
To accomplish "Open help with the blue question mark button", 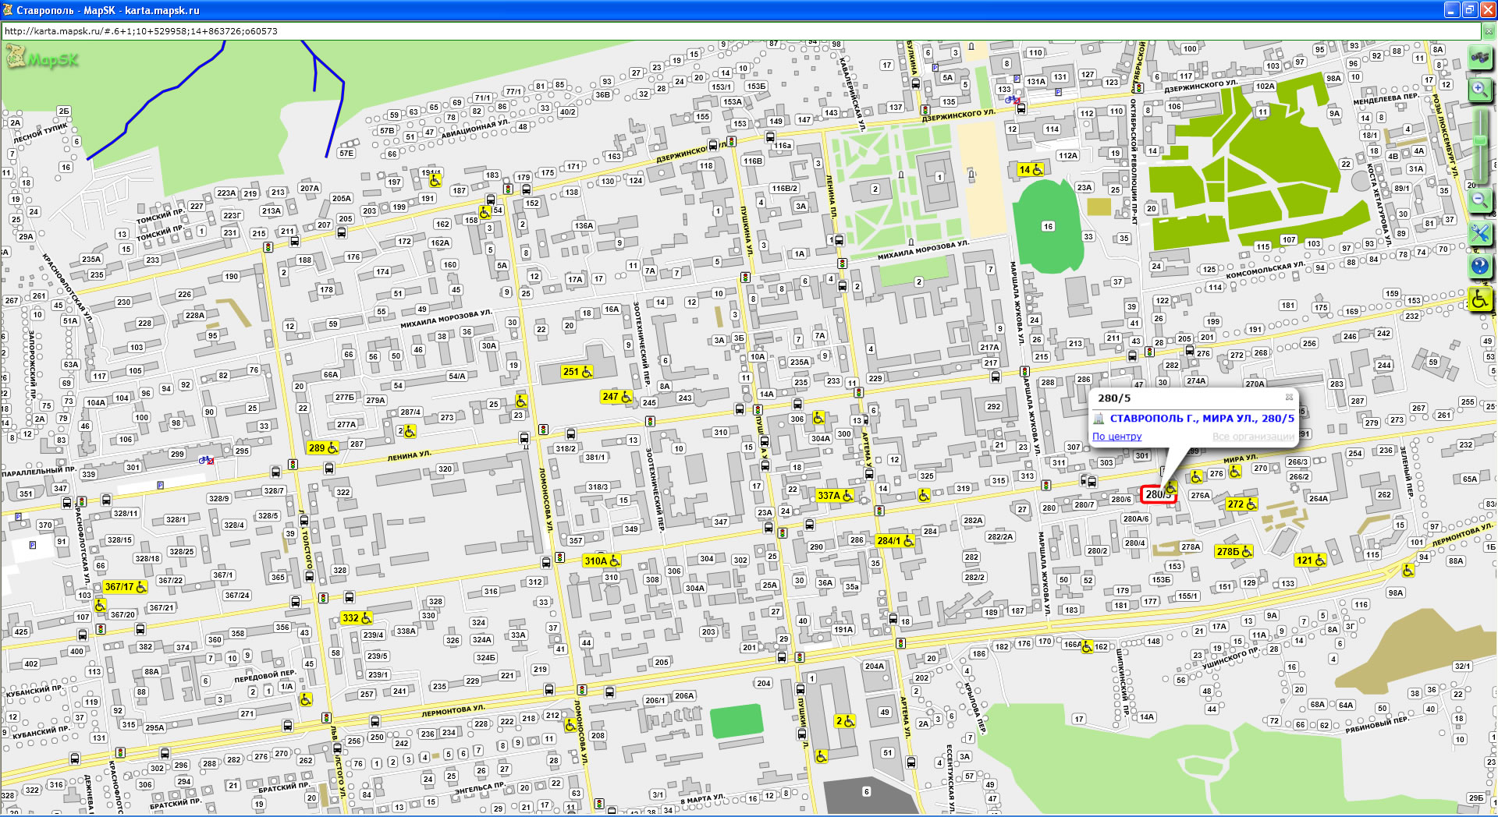I will 1480,266.
